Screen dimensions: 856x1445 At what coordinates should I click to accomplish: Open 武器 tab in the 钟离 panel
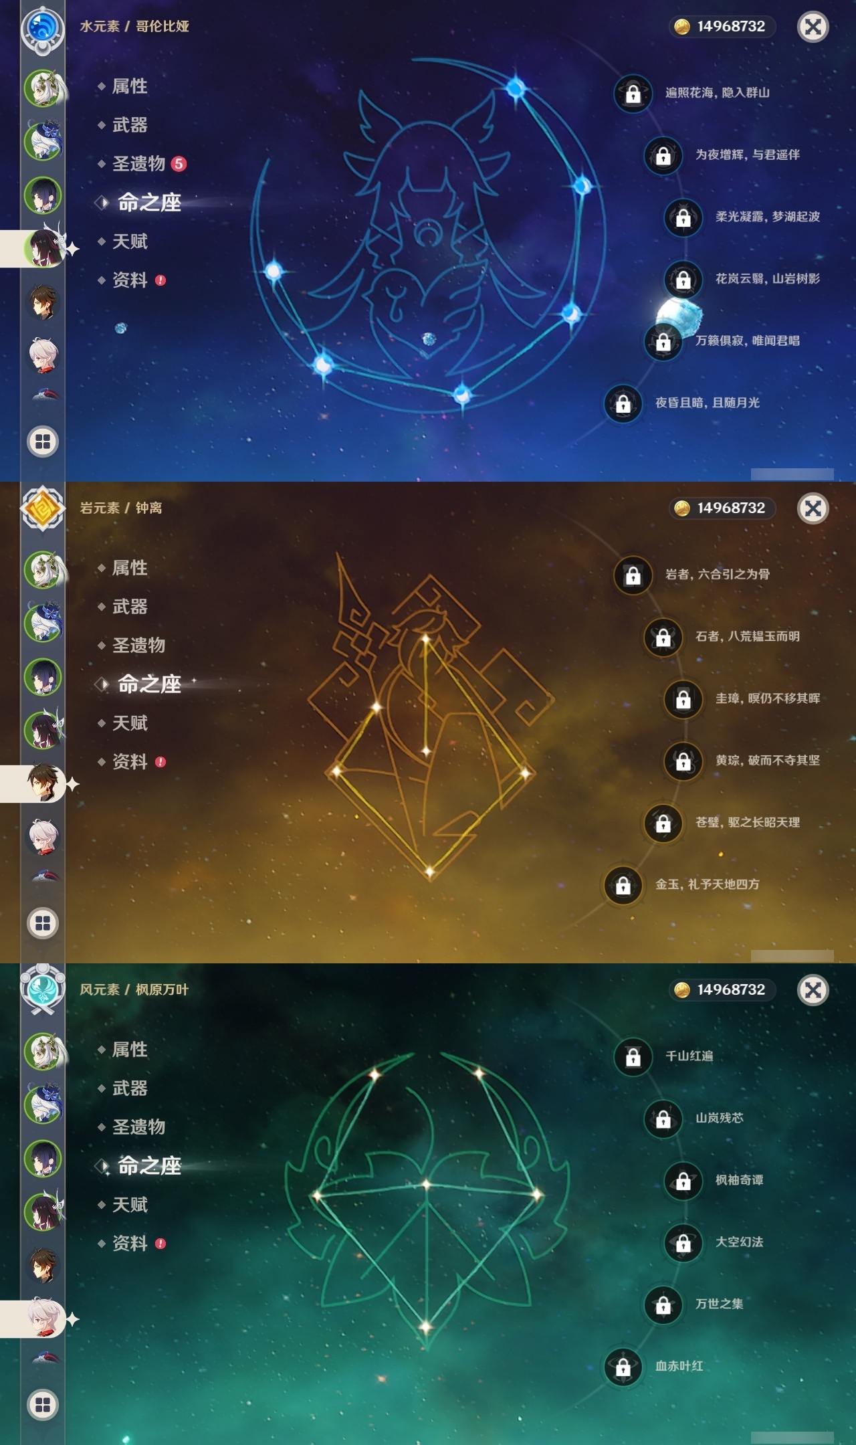(130, 607)
